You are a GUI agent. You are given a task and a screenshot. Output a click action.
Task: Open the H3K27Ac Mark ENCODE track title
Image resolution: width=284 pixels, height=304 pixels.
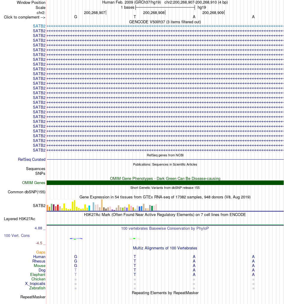point(165,215)
